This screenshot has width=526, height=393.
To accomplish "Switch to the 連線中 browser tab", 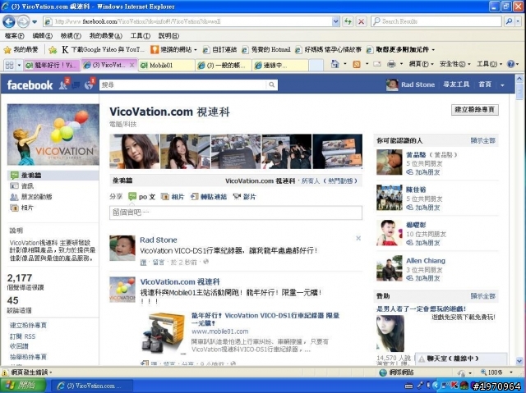I will coord(280,66).
